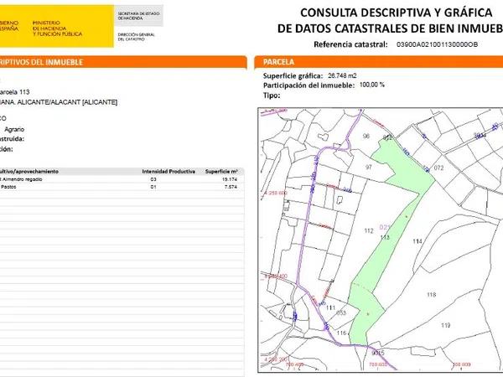This screenshot has width=503, height=377.
Task: Click the 'Tipo:' label
Action: [272, 96]
